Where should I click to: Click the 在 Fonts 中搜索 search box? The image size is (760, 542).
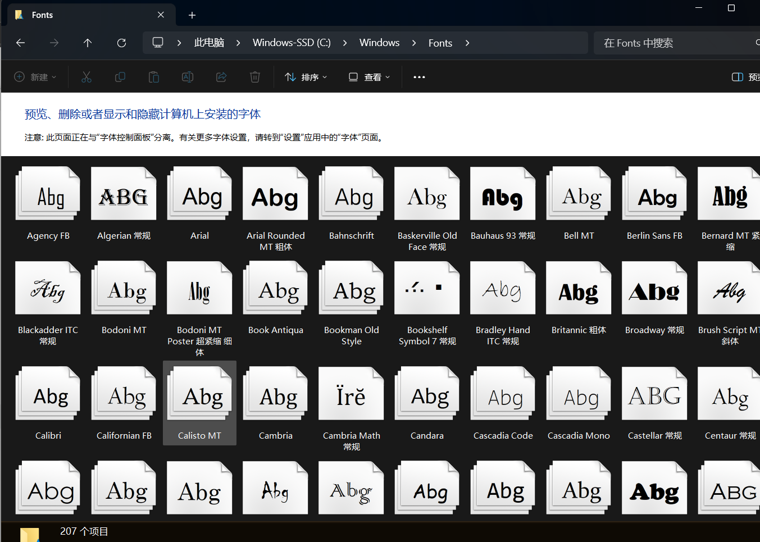pyautogui.click(x=677, y=43)
